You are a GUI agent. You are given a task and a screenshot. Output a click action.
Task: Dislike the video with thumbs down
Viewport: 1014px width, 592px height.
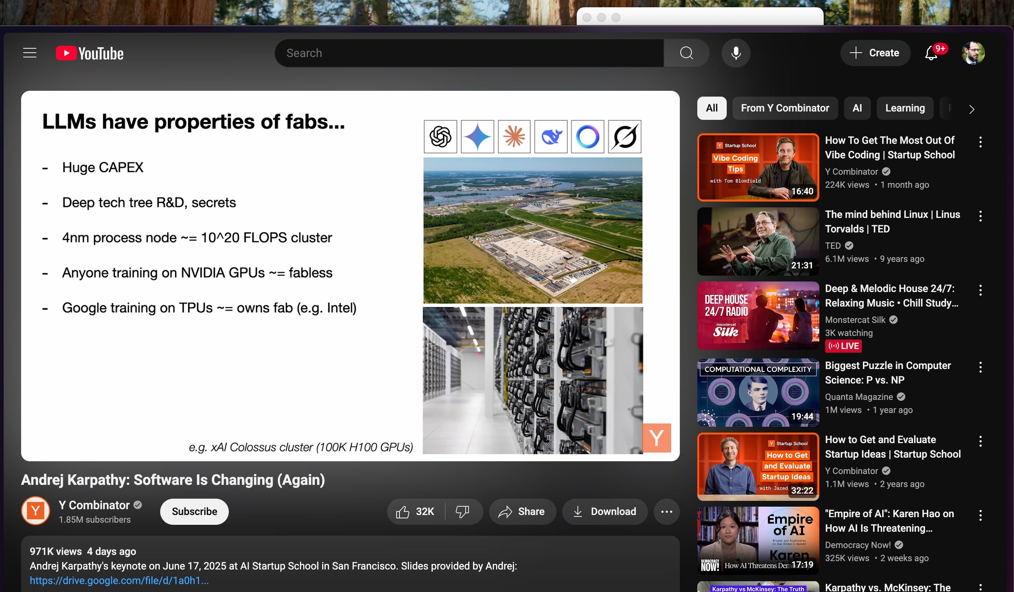[462, 511]
